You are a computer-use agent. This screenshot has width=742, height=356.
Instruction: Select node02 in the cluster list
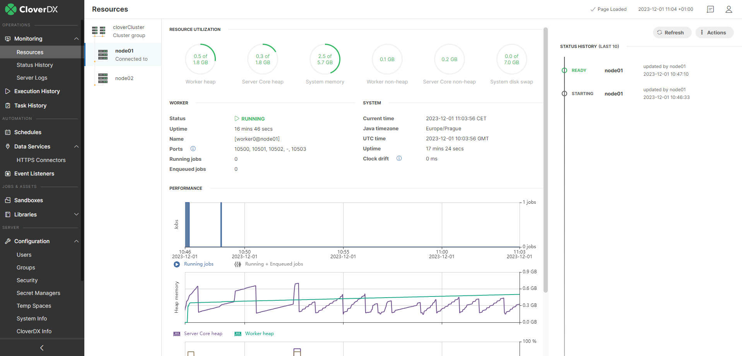tap(123, 78)
